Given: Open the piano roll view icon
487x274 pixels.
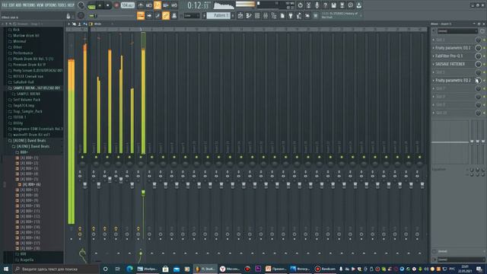Looking at the screenshot, I should coord(249,15).
